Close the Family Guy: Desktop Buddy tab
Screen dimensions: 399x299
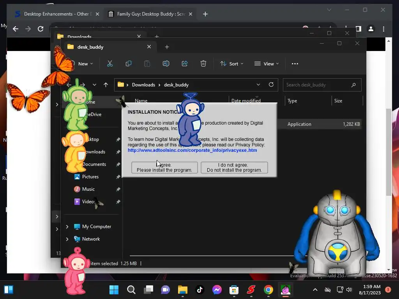[x=190, y=14]
